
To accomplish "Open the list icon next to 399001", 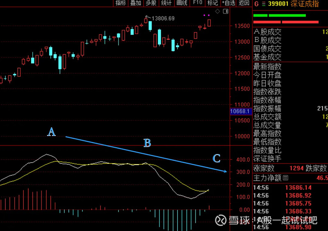I will coord(264,4).
